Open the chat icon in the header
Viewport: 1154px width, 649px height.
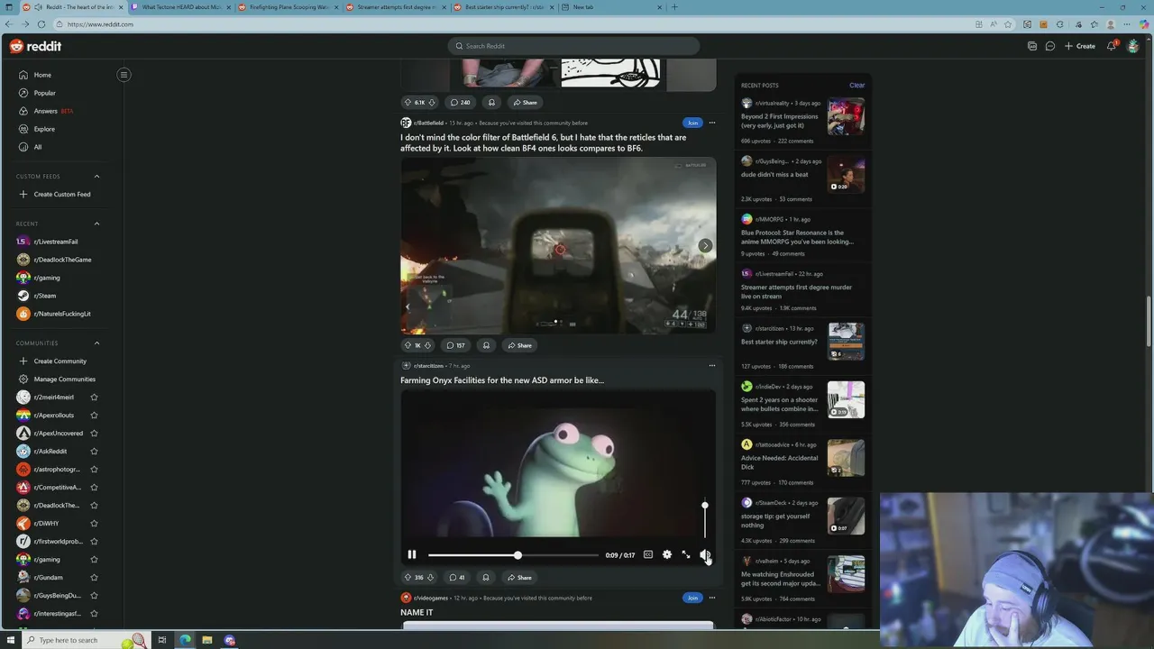coord(1050,46)
